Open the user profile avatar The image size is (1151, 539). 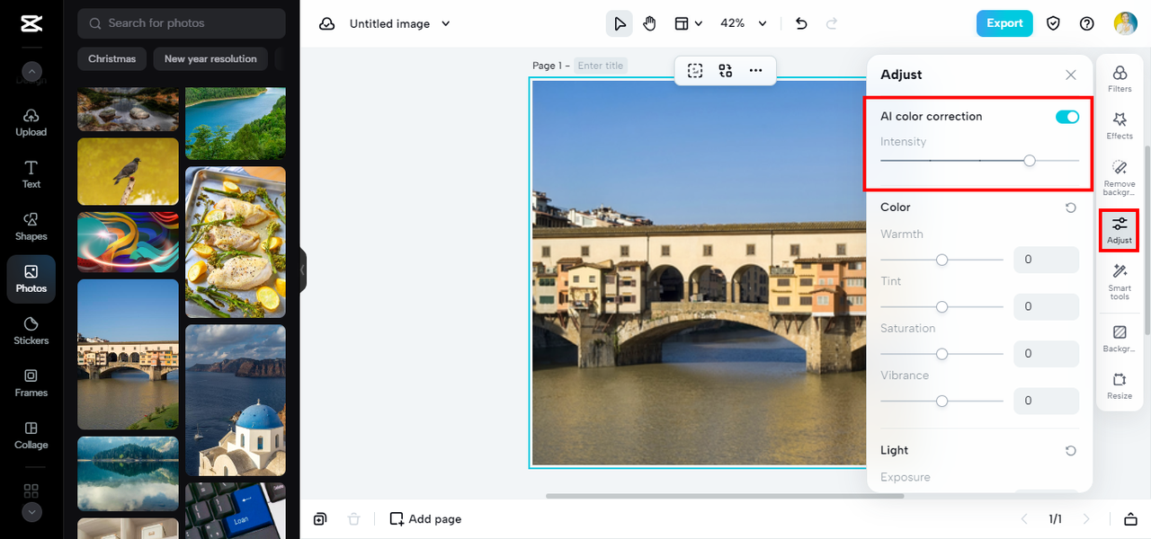coord(1126,23)
